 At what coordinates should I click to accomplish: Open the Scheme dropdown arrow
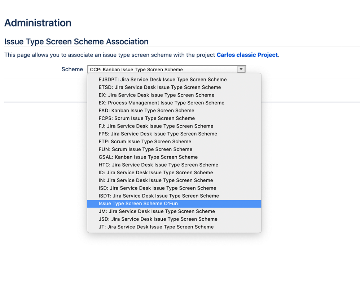241,69
